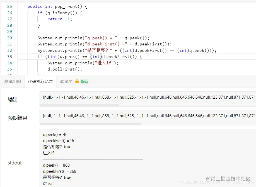Click the 输出 result array text

[x=149, y=97]
